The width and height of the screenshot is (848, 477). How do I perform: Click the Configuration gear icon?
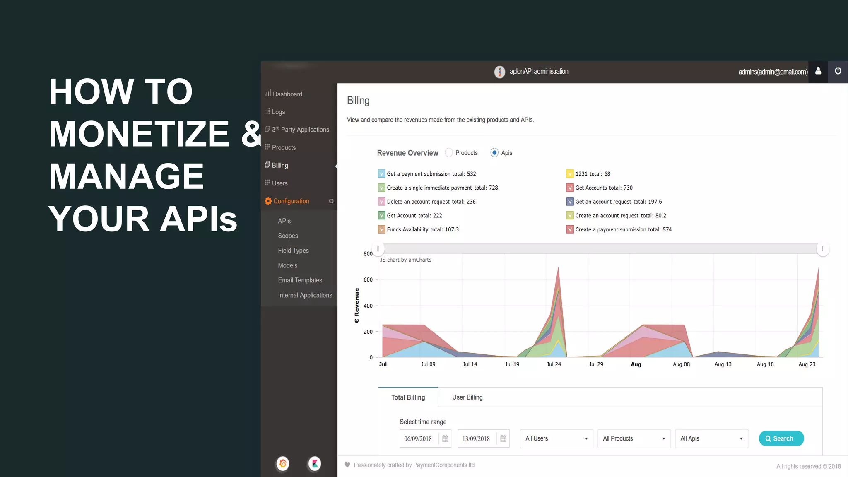click(268, 201)
